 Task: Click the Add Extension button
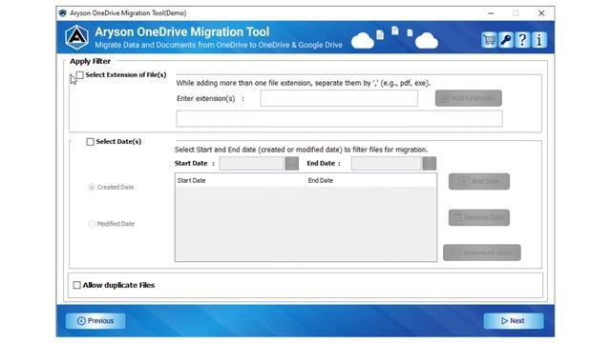point(469,98)
